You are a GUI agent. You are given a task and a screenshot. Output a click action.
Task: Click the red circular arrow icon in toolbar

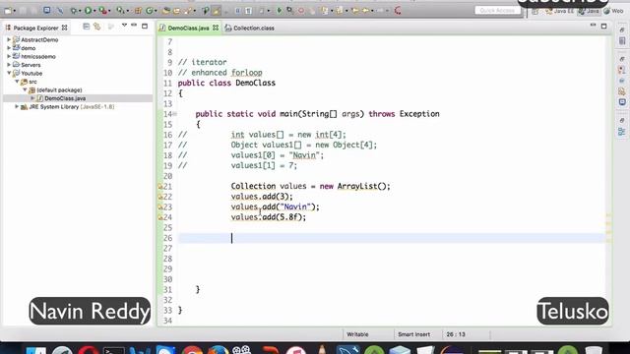[398, 11]
